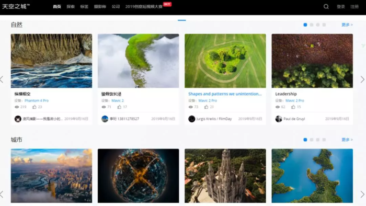Viewport: 366px width, 206px height.
Task: Open the Mavic 2 Pro link under Shapes and patterns
Action: click(208, 100)
